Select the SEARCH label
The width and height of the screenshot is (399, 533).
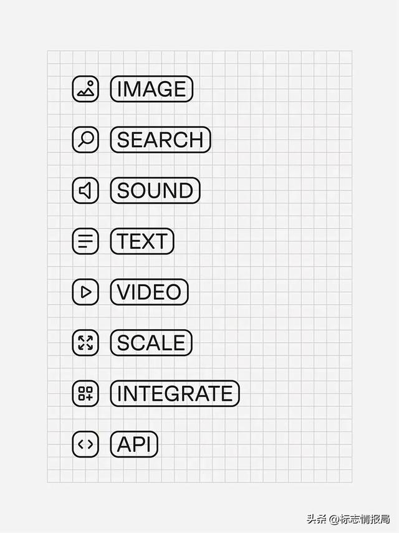pyautogui.click(x=160, y=140)
